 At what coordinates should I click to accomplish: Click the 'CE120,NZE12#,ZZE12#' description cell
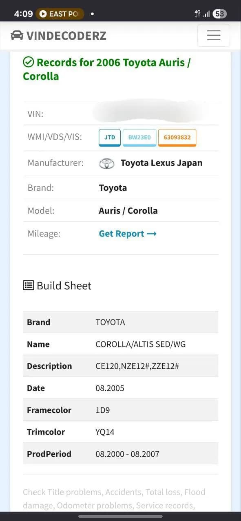[137, 366]
